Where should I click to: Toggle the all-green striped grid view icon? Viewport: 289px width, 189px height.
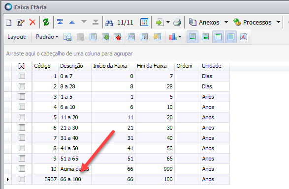(x=231, y=37)
